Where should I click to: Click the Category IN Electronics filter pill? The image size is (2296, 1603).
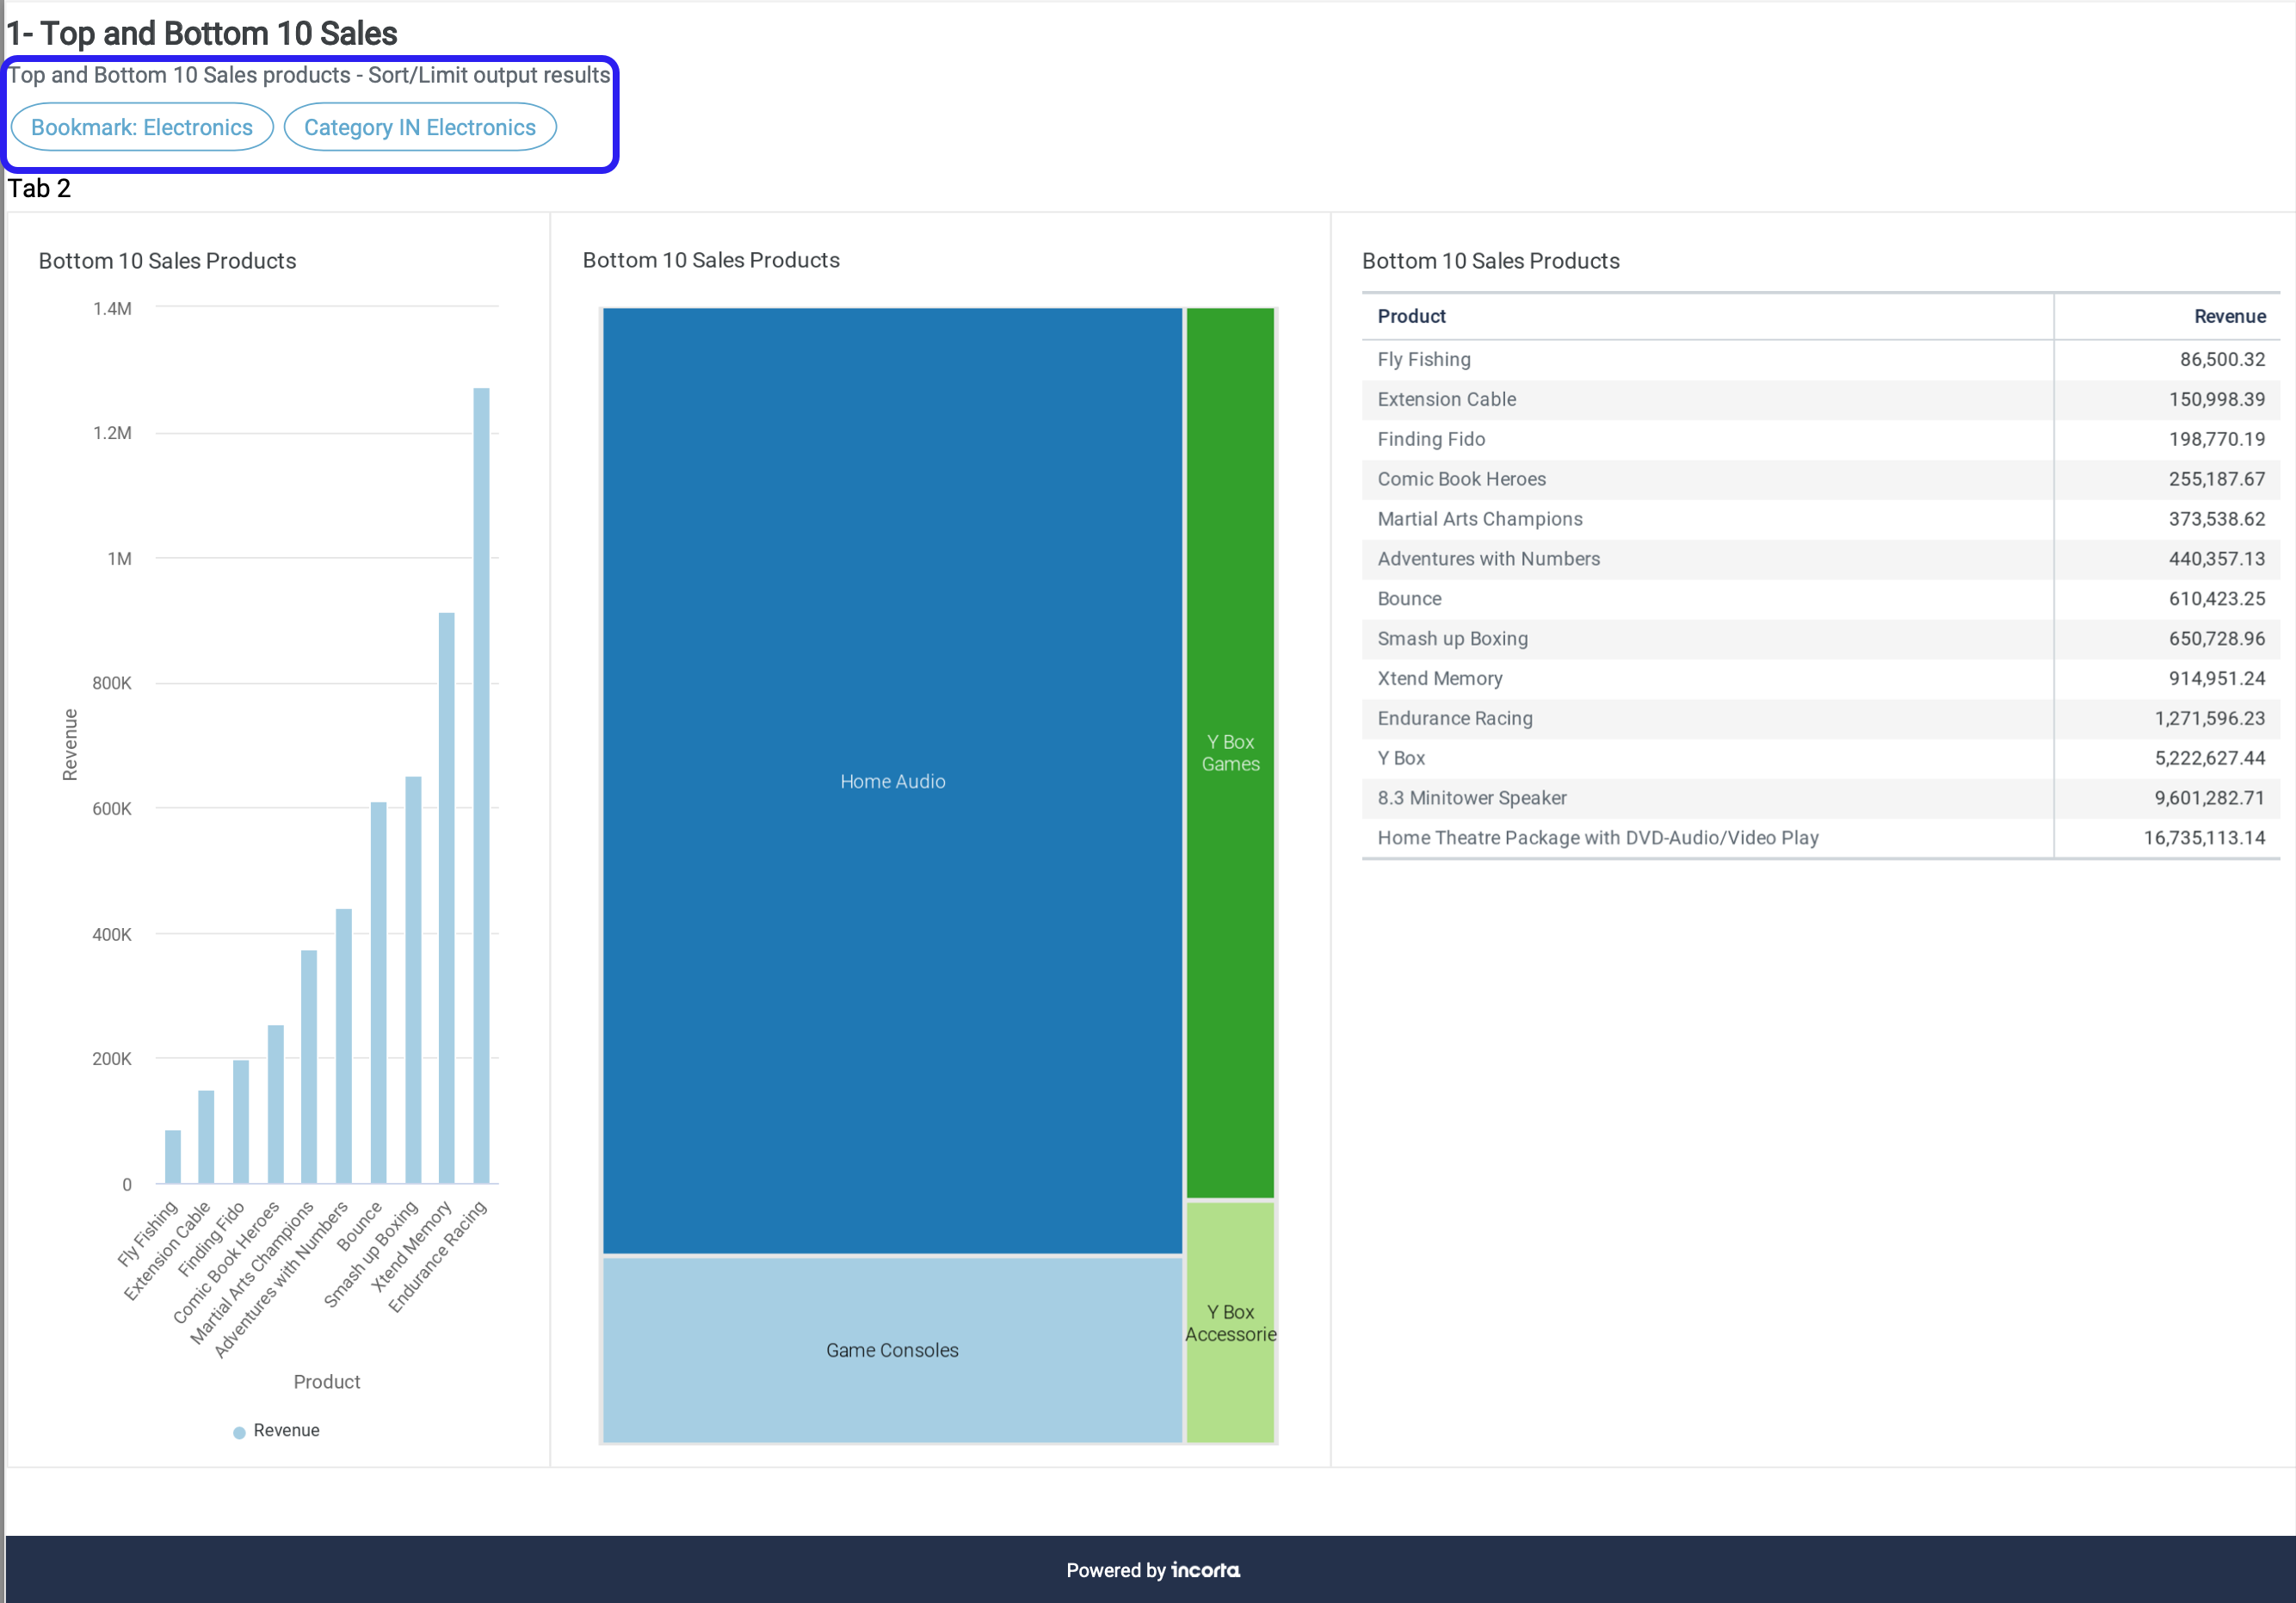419,127
